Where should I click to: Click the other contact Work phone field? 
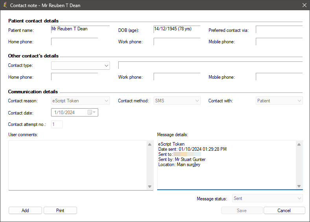[x=177, y=77]
